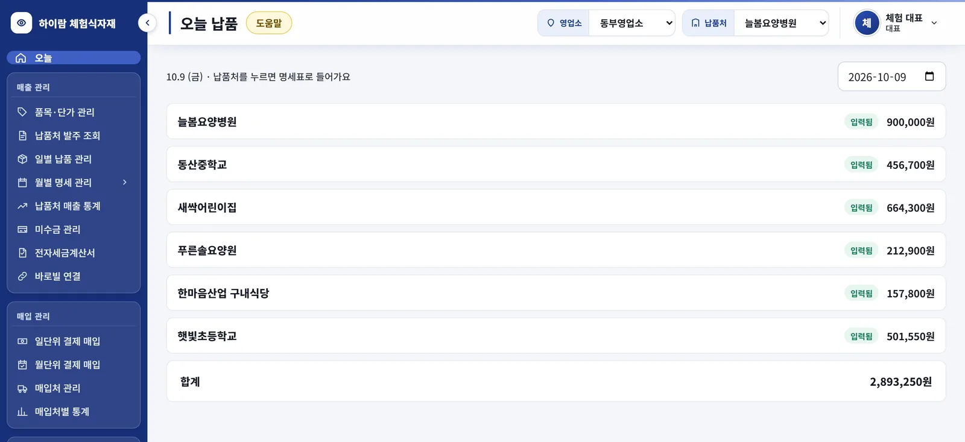Click the trend chart icon for 납품처 매출 통계
The height and width of the screenshot is (442, 965).
(x=22, y=206)
